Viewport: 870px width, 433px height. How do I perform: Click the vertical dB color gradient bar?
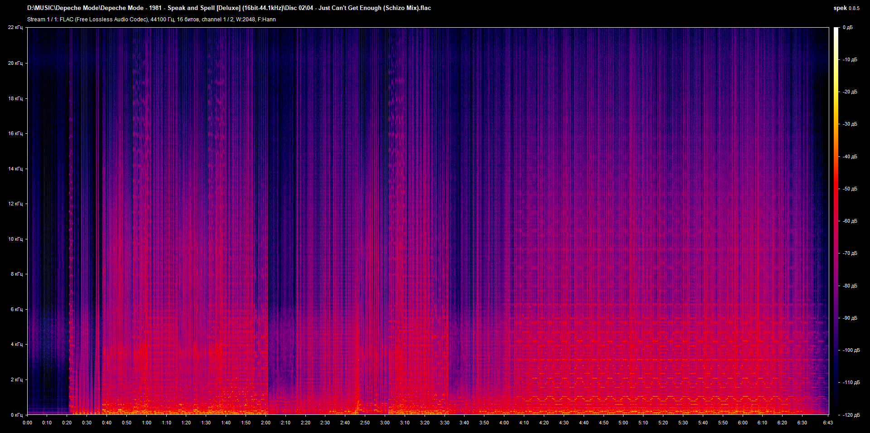tap(836, 221)
